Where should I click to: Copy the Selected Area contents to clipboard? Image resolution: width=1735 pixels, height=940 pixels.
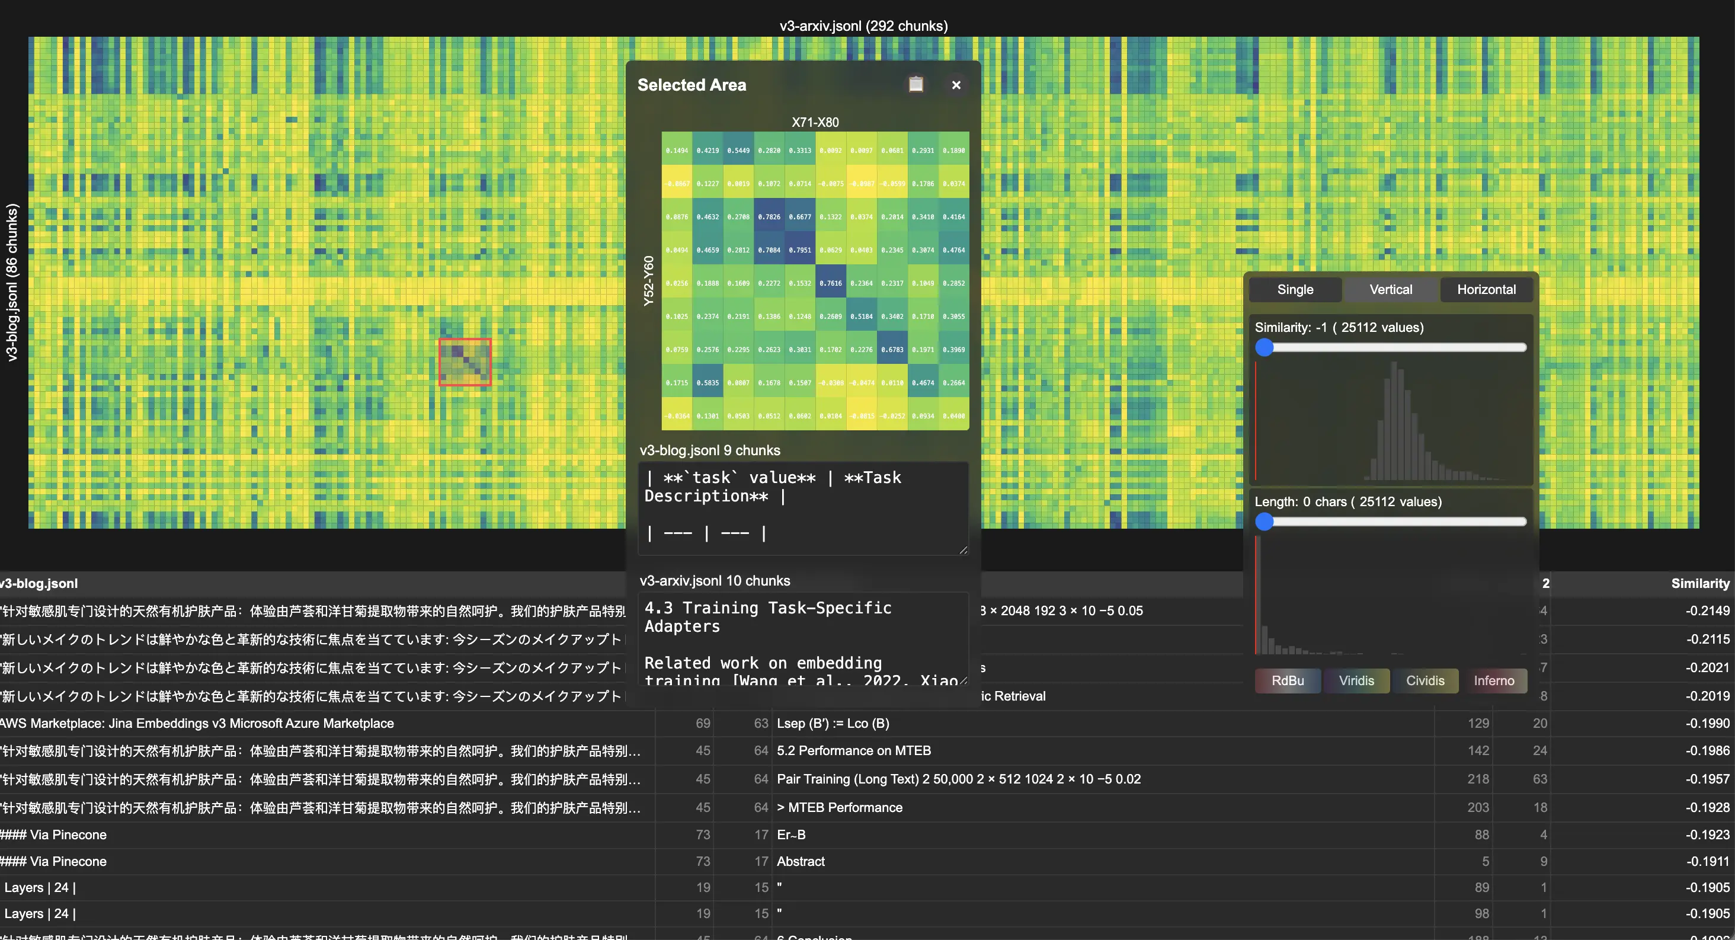(x=916, y=84)
